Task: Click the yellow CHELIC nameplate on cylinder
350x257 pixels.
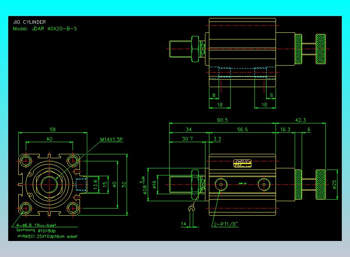Action: coord(242,163)
